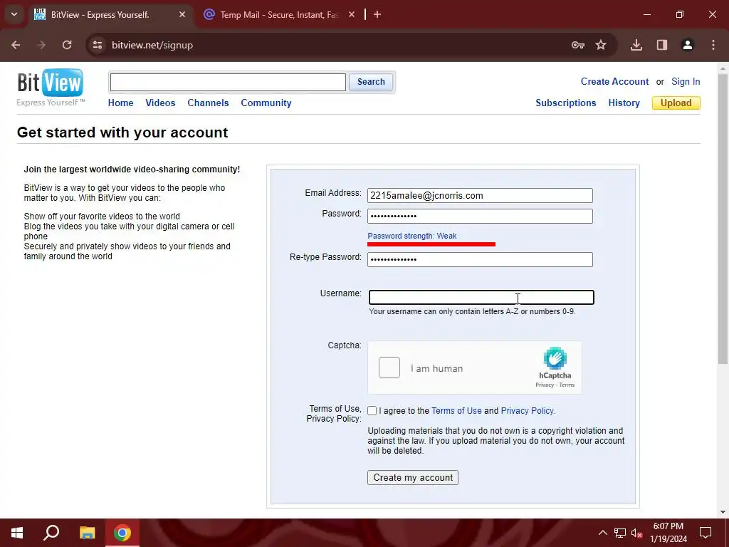This screenshot has width=729, height=547.
Task: Click the 'Get started with your account' heading
Action: 122,132
